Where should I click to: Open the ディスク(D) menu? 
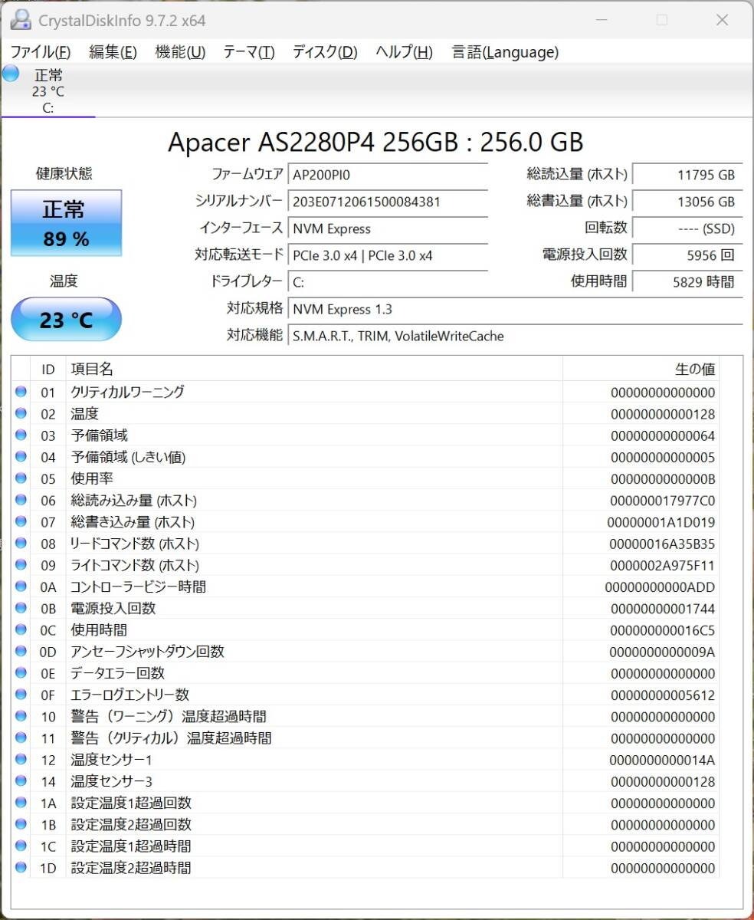pyautogui.click(x=325, y=52)
